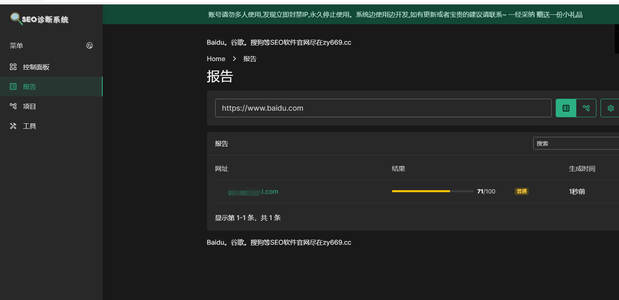Click the 71/100 score progress bar
The image size is (619, 300).
pyautogui.click(x=433, y=191)
